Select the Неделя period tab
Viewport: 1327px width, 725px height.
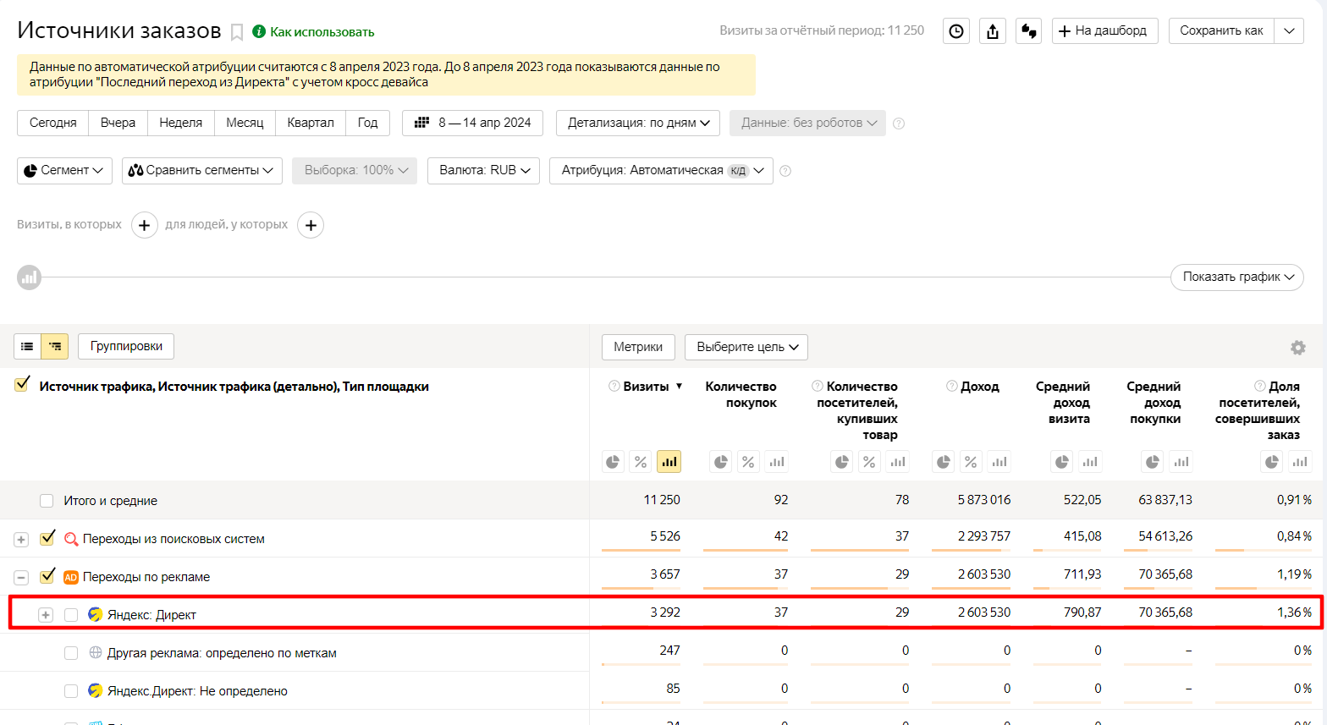coord(180,123)
